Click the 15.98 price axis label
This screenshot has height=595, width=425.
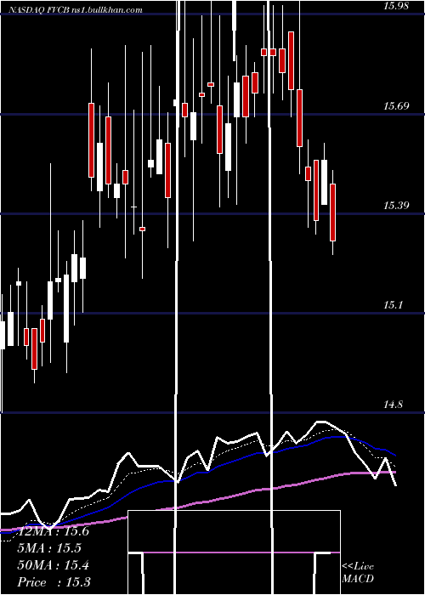396,6
